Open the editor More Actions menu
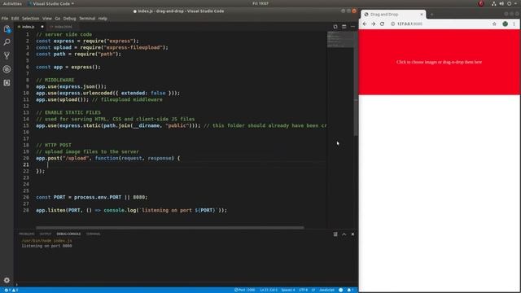The image size is (521, 293). (x=352, y=27)
